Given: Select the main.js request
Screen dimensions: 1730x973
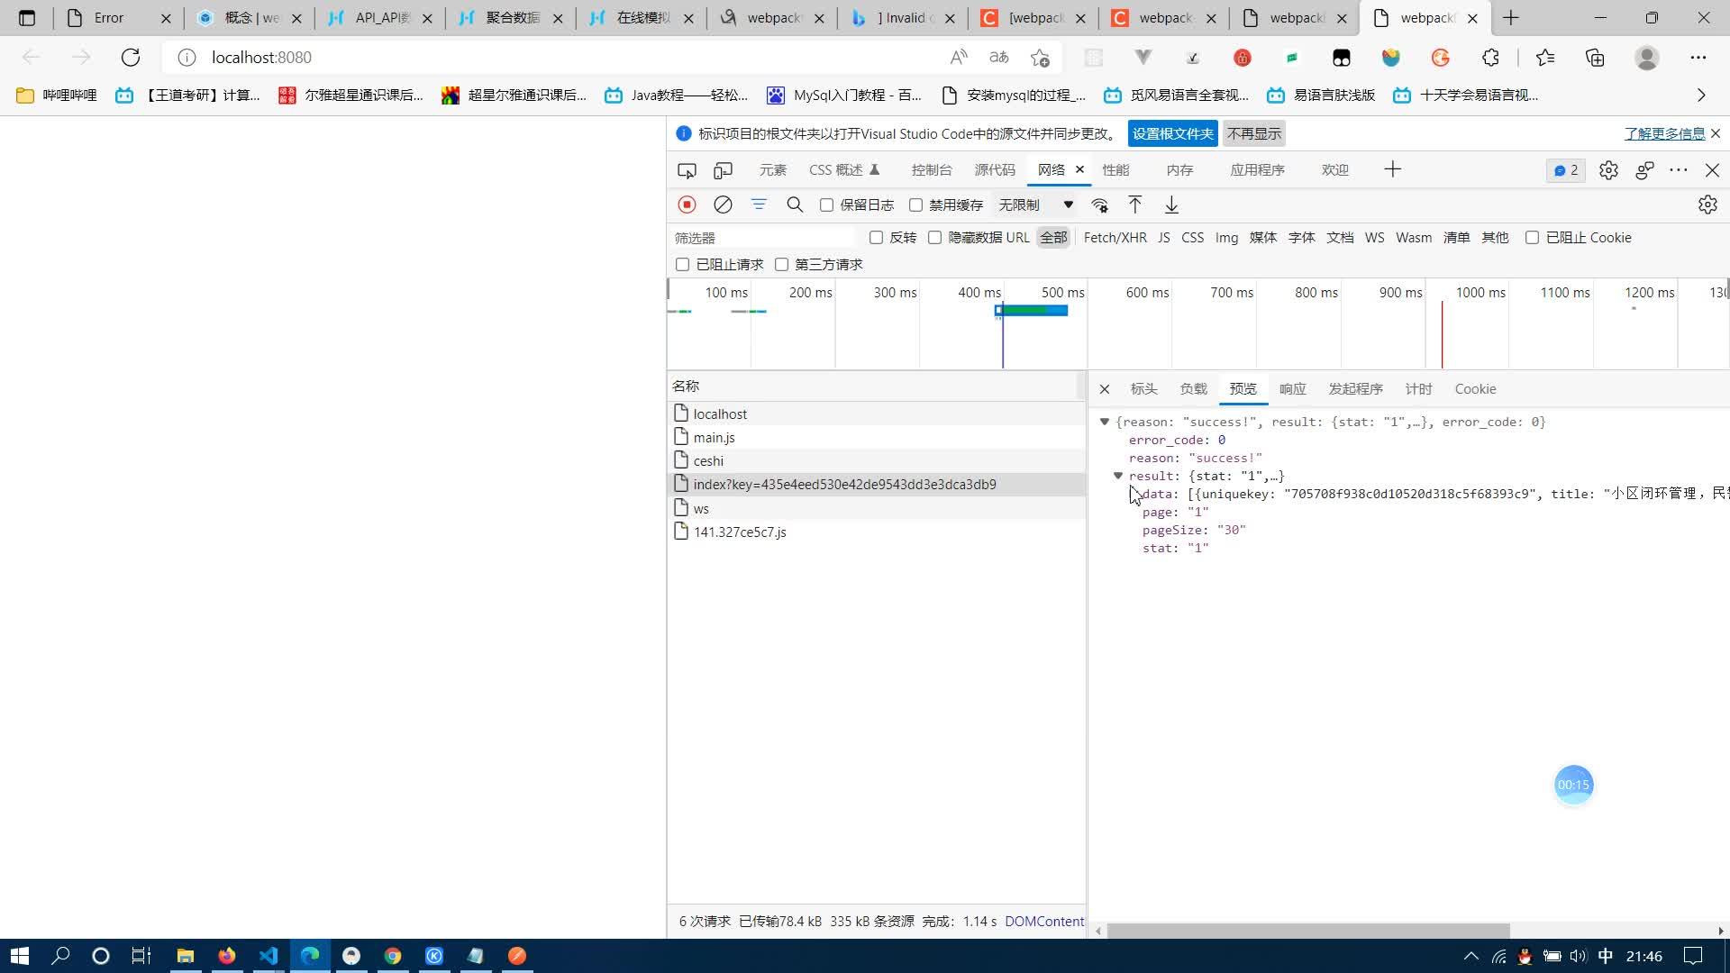Looking at the screenshot, I should click(x=876, y=437).
